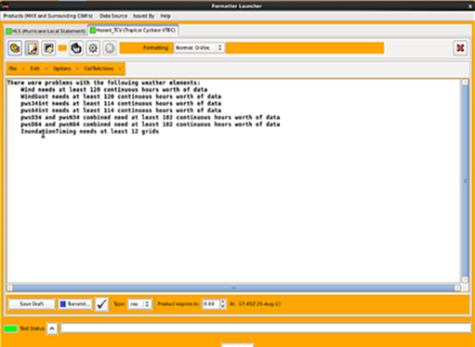Open the Help menu
This screenshot has width=475, height=347.
165,16
